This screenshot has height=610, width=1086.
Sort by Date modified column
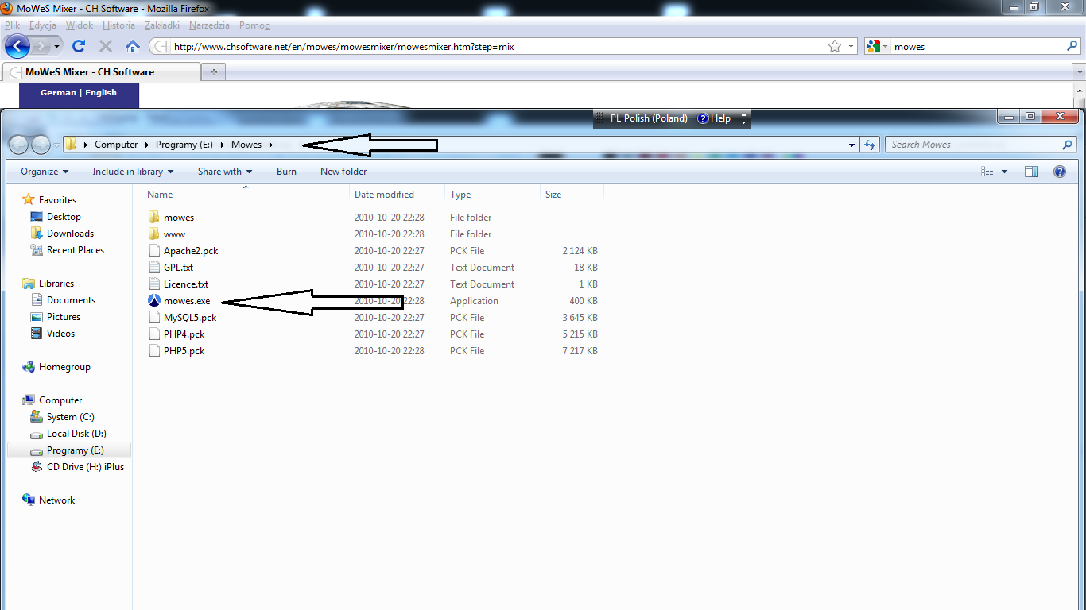(398, 195)
